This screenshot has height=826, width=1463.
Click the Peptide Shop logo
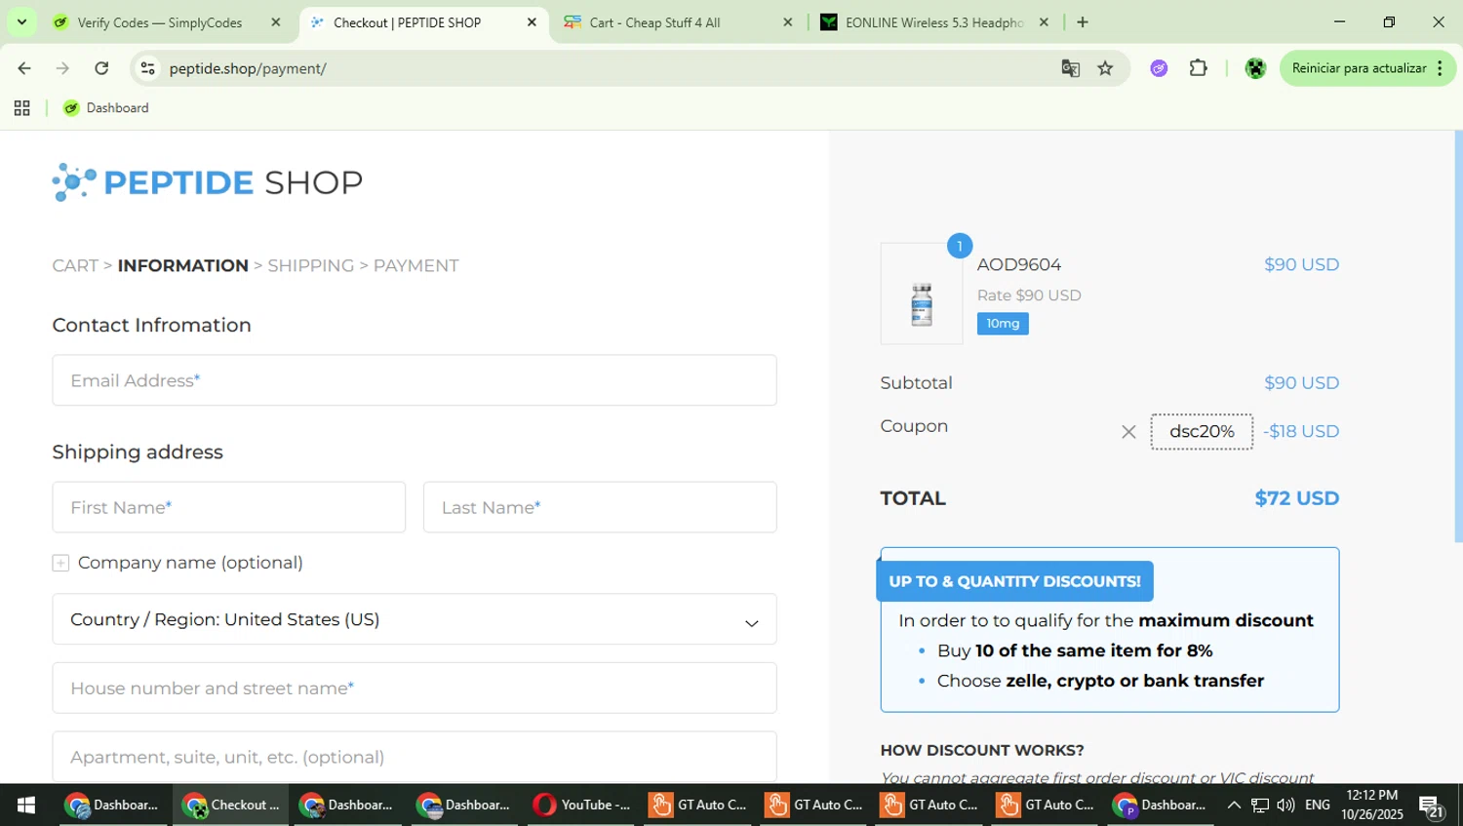[x=207, y=182]
